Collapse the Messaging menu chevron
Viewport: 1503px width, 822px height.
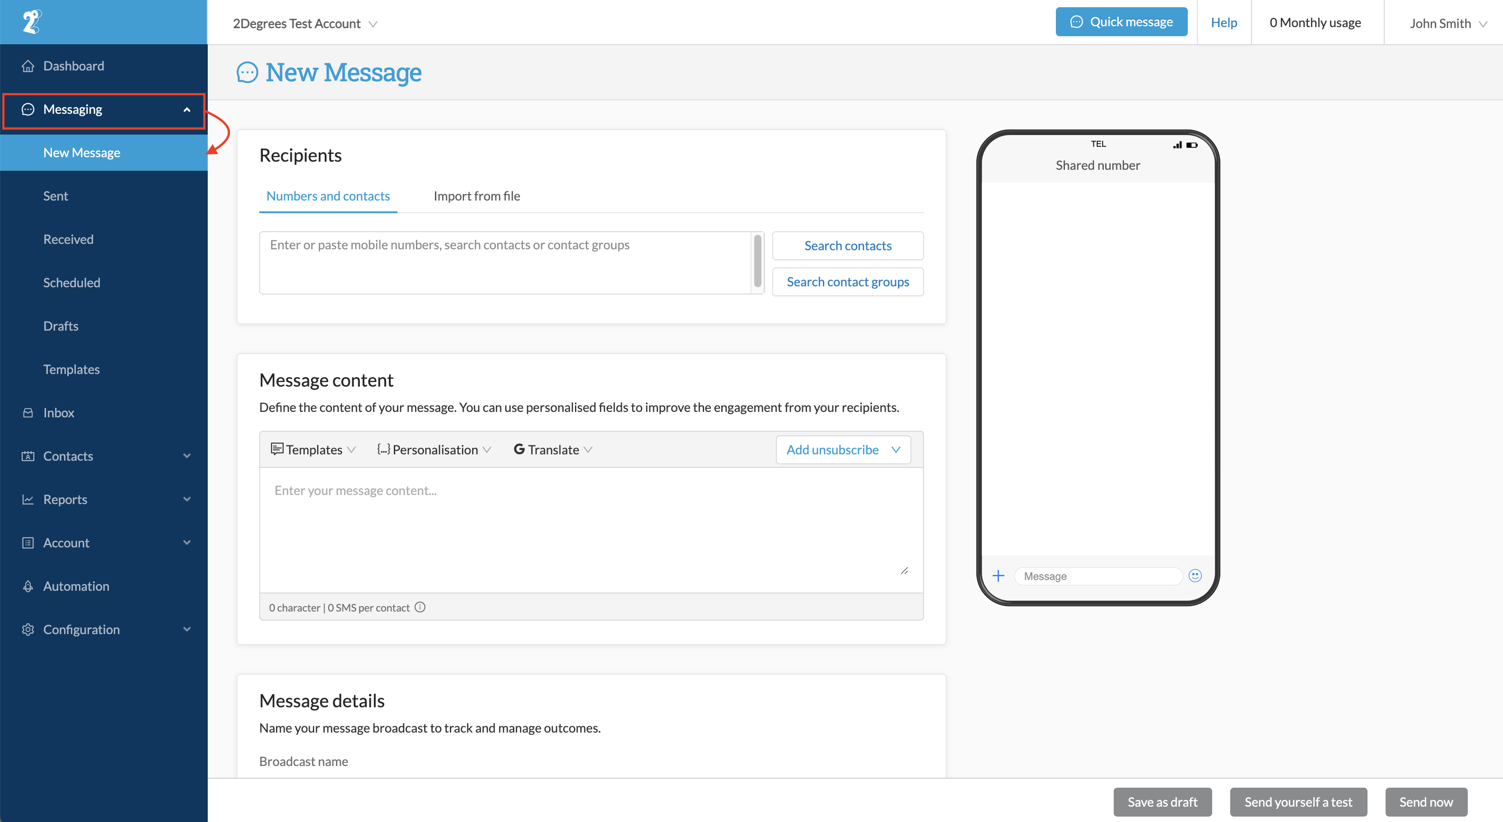click(x=187, y=110)
